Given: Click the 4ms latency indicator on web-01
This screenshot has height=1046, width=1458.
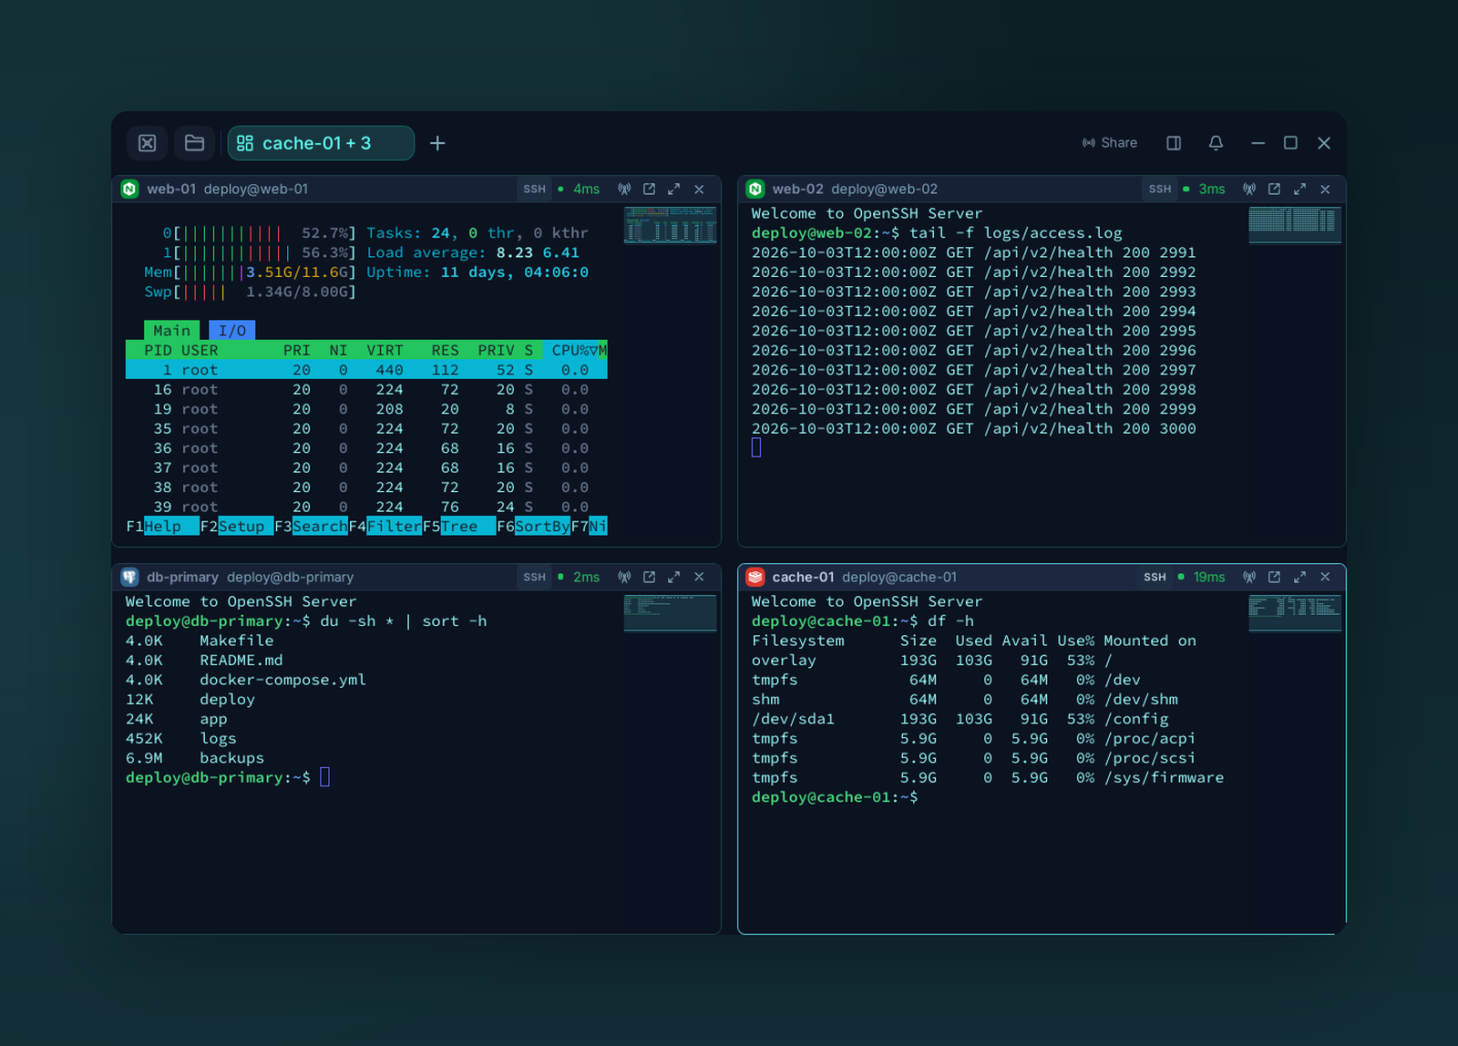Looking at the screenshot, I should 580,190.
